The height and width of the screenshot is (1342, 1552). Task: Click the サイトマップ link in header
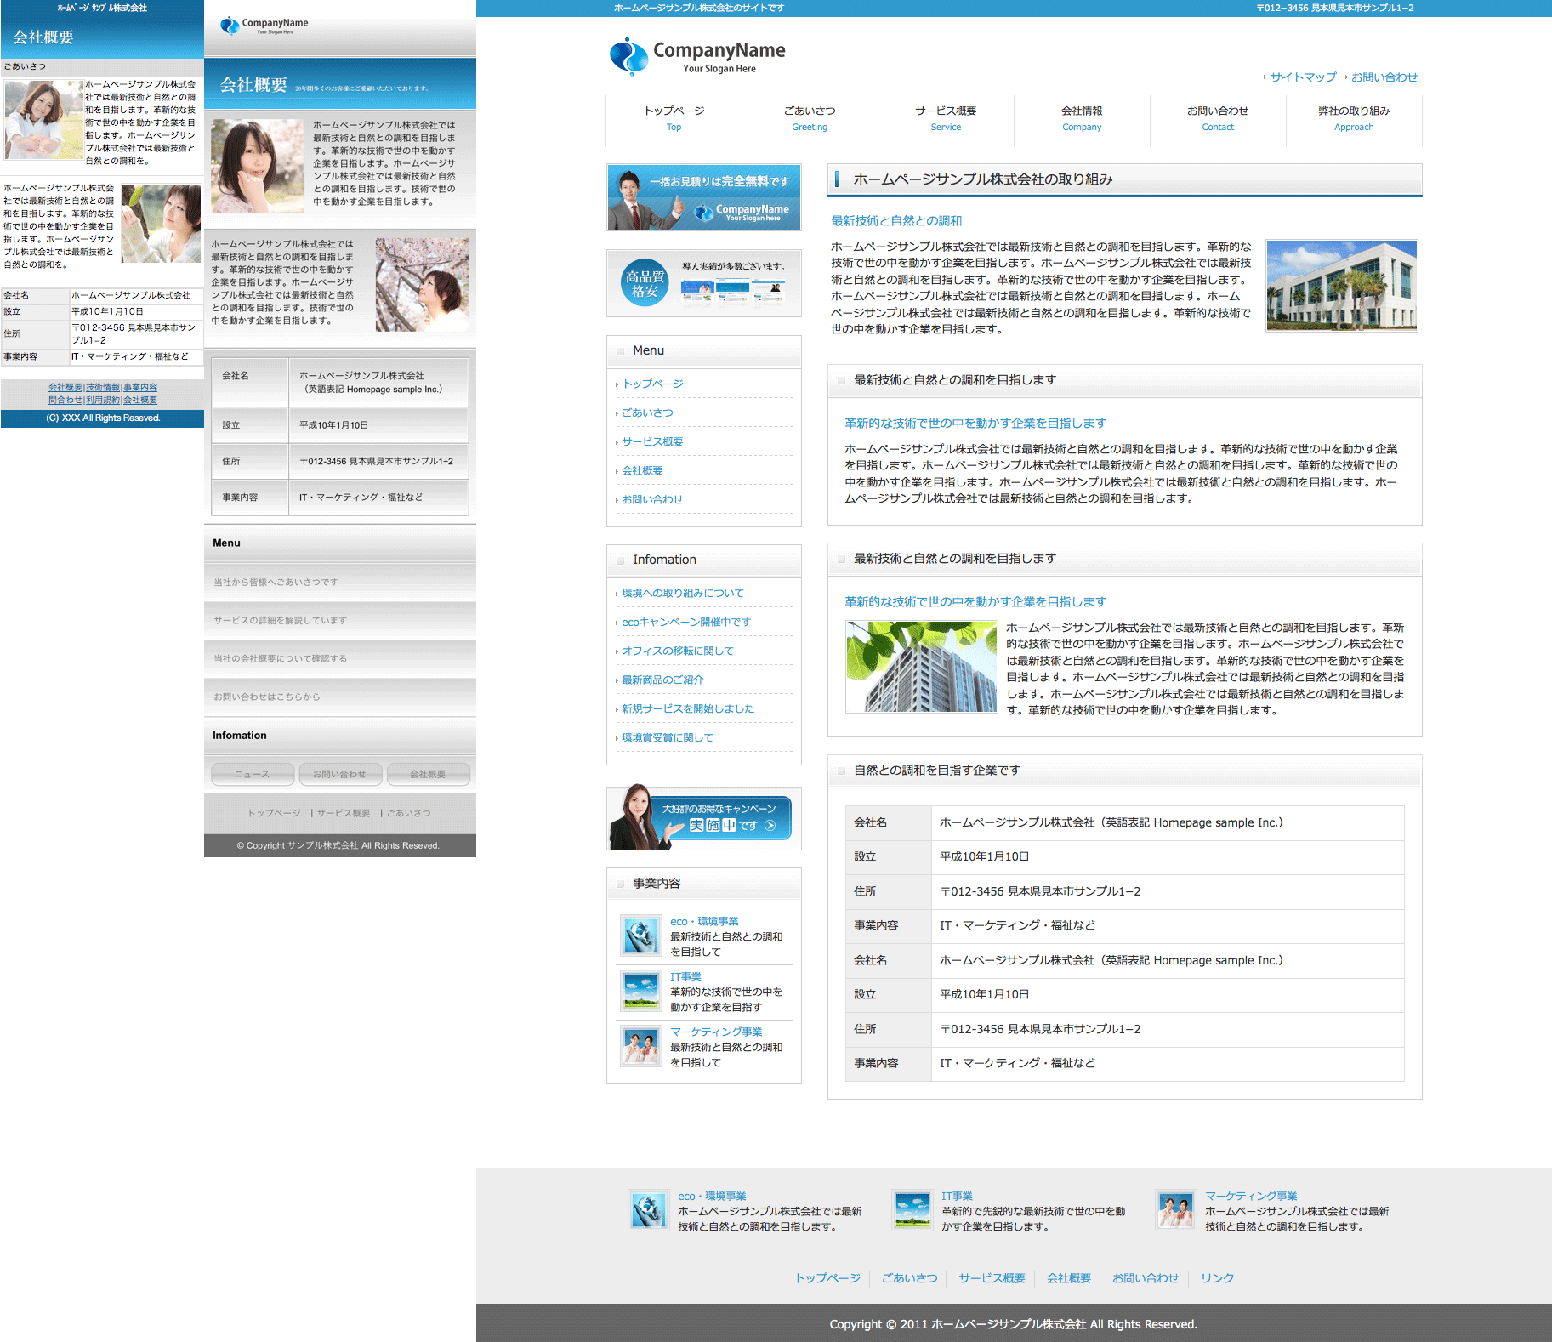coord(1303,77)
